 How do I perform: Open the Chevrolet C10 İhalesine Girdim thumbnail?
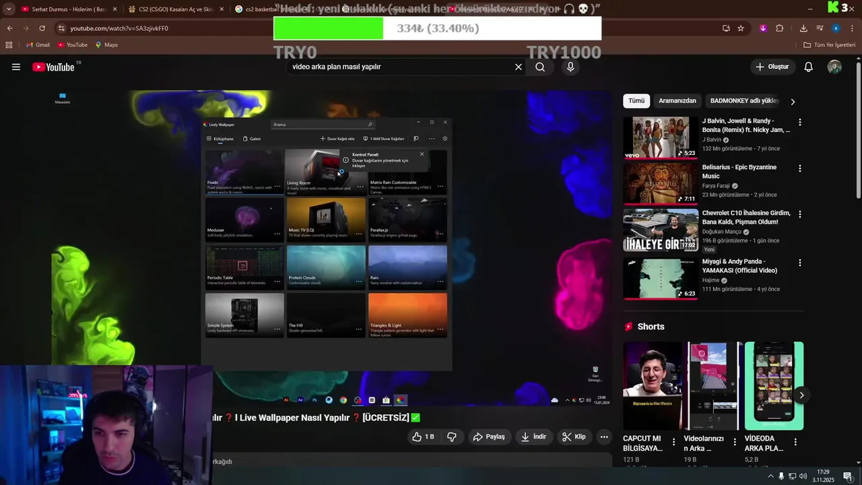660,229
